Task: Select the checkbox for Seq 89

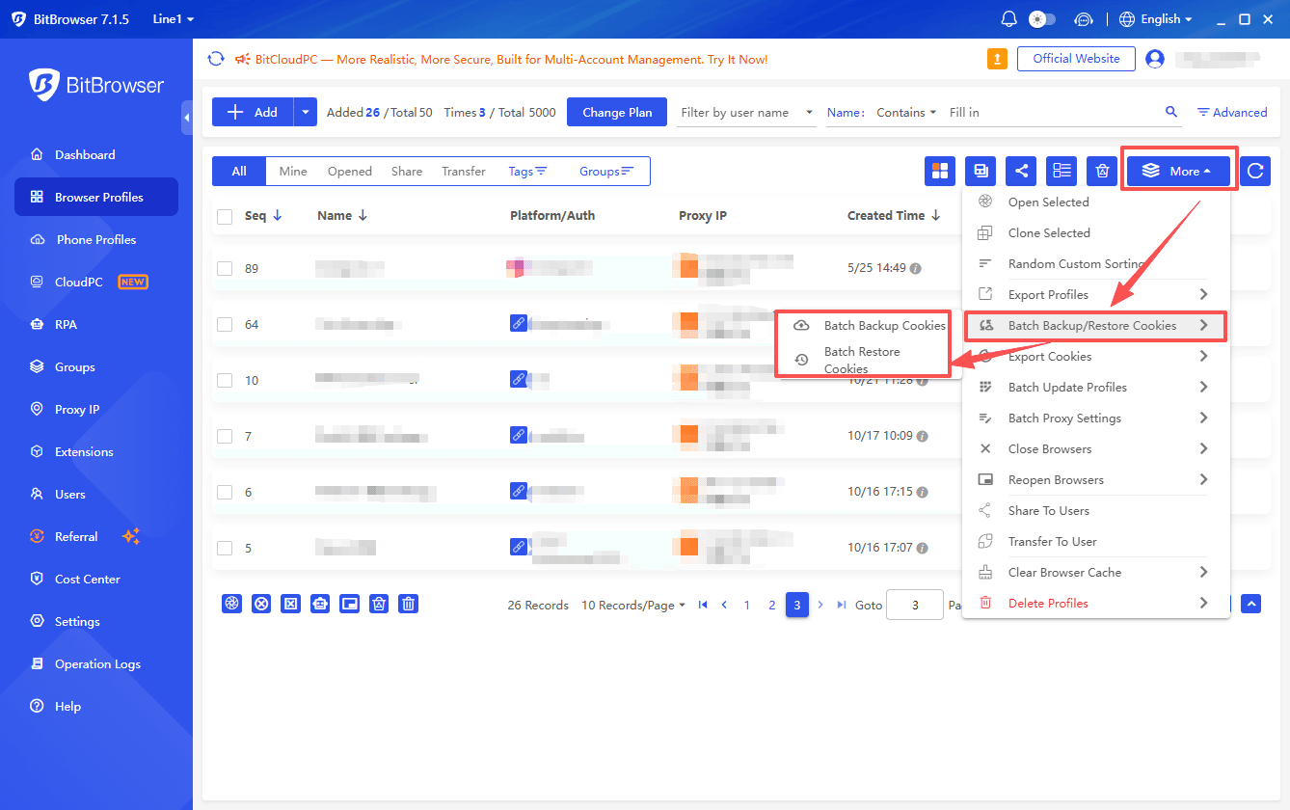Action: tap(225, 268)
